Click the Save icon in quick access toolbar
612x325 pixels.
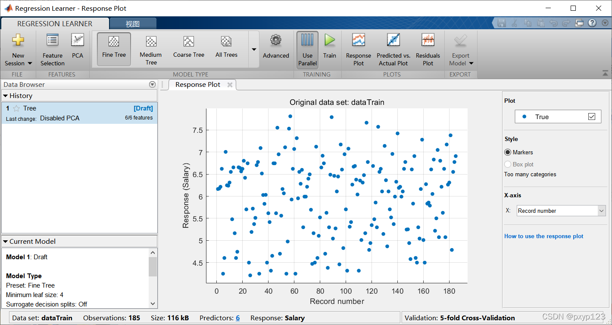(502, 23)
